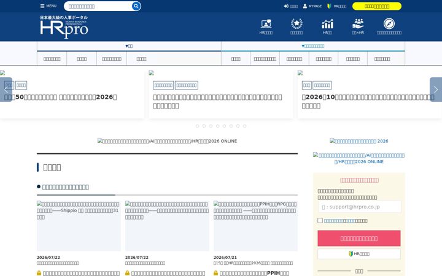
Task: Click the blue magnifier search button
Action: tap(136, 6)
